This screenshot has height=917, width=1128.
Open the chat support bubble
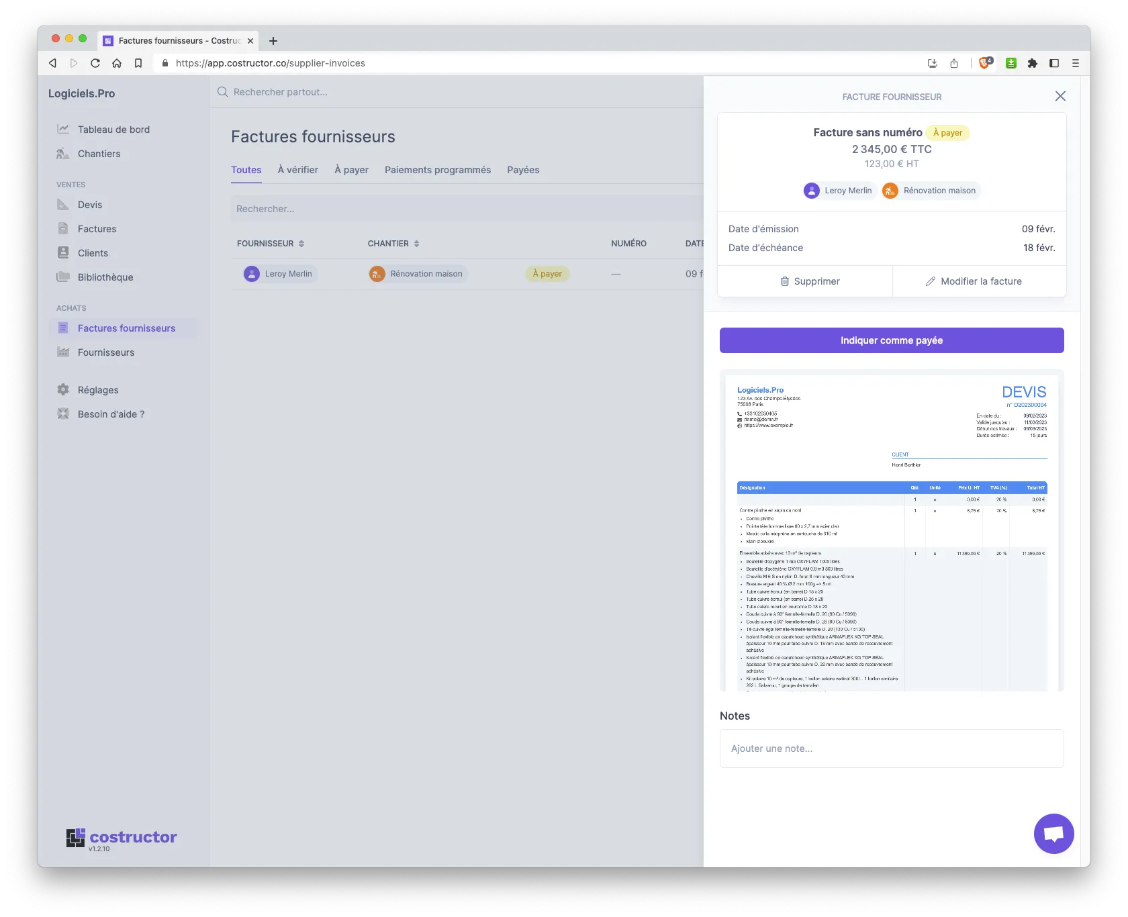(x=1053, y=834)
